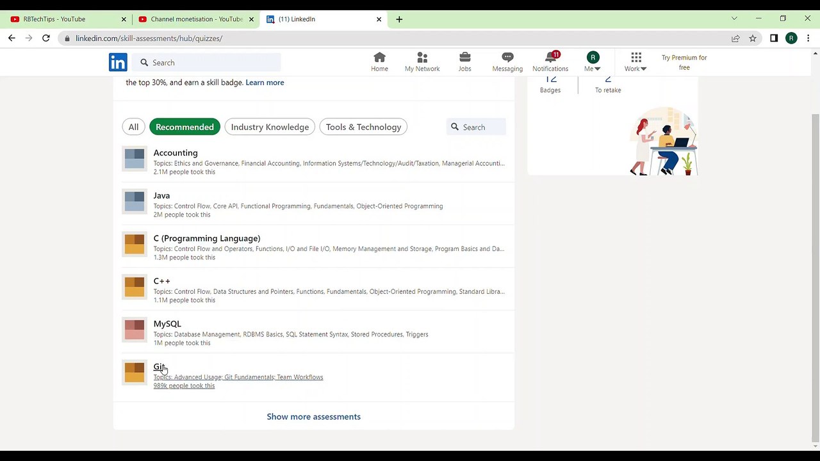Open the My Network icon
The image size is (820, 461).
[422, 62]
